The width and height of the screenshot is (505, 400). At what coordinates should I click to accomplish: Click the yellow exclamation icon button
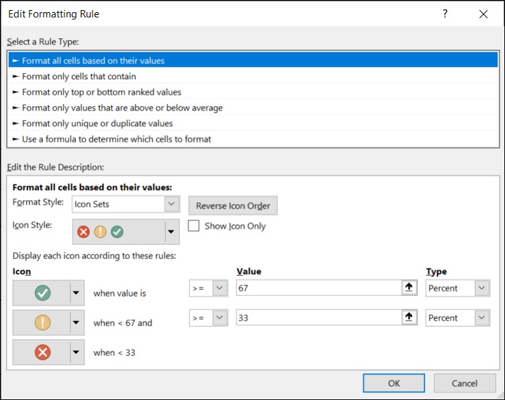coord(42,322)
